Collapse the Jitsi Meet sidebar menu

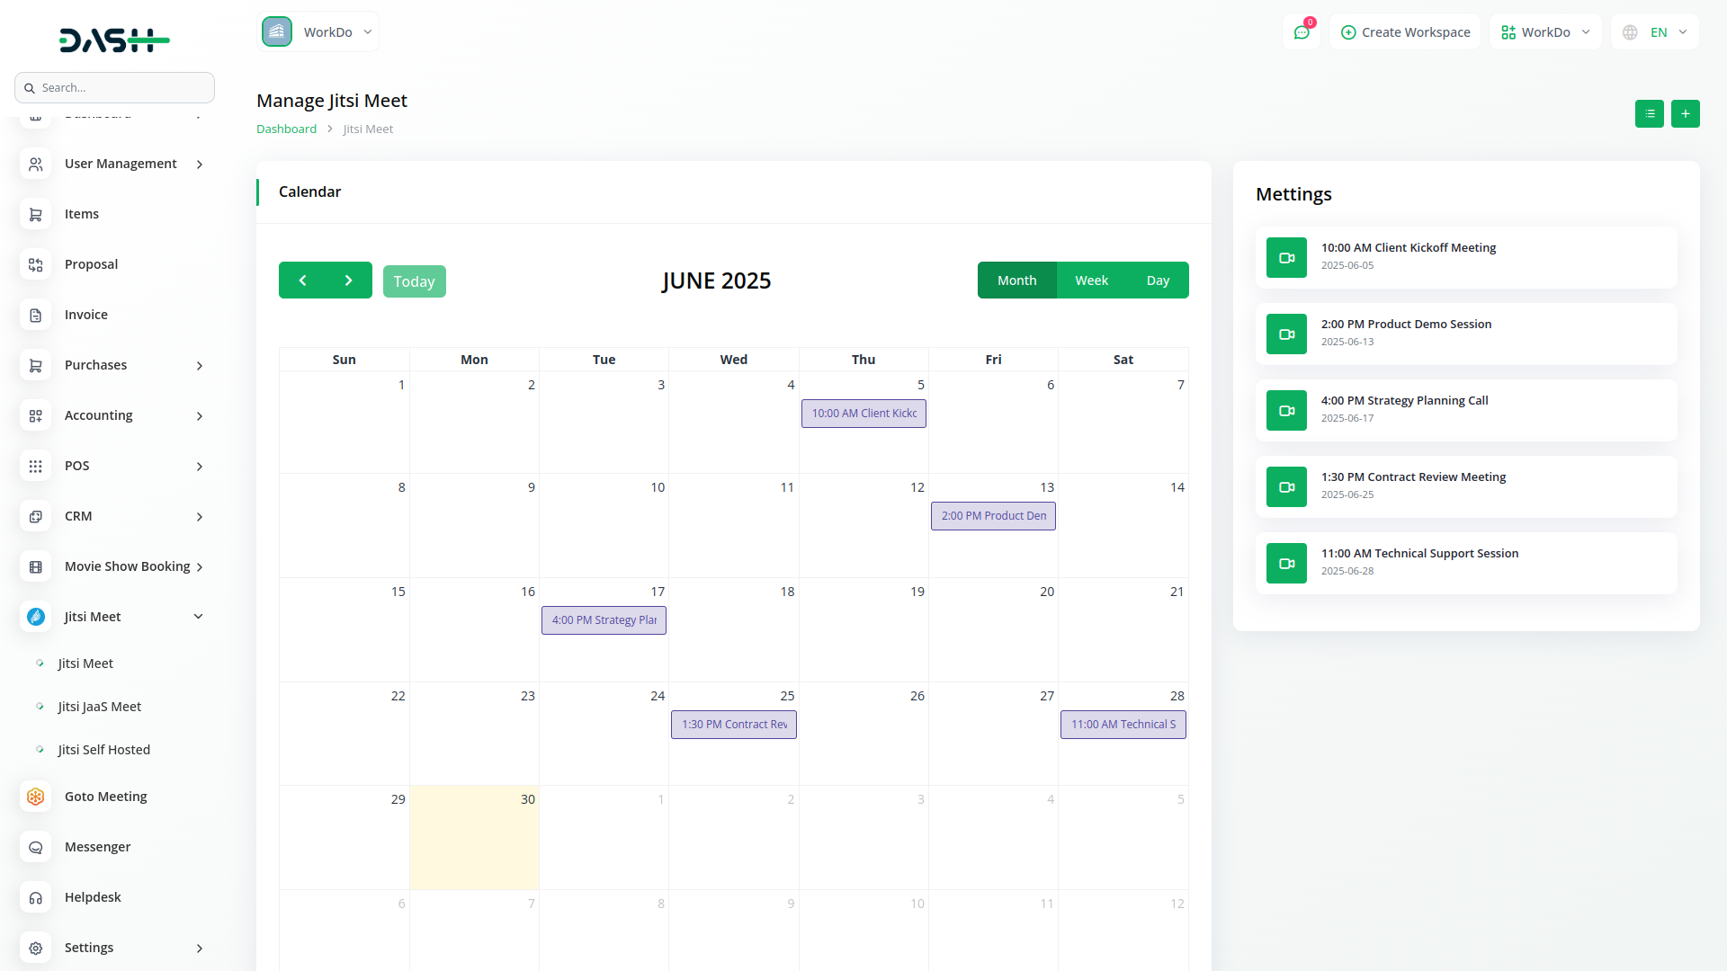(198, 617)
